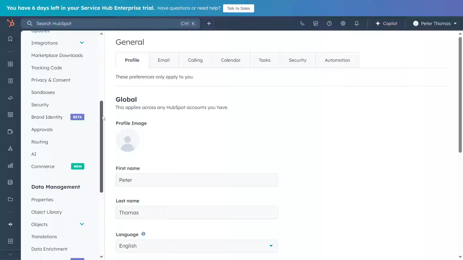Viewport: 463px width, 260px height.
Task: Open the Marketplace storefront icon
Action: (316, 23)
